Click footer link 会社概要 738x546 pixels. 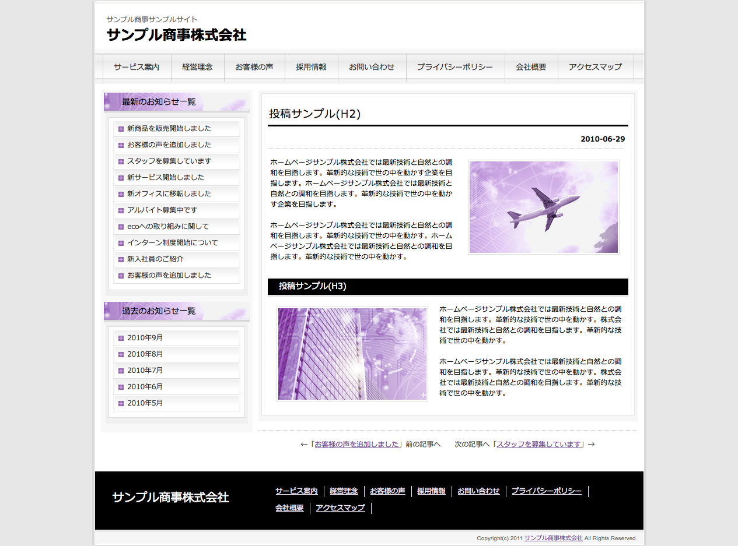(x=289, y=508)
